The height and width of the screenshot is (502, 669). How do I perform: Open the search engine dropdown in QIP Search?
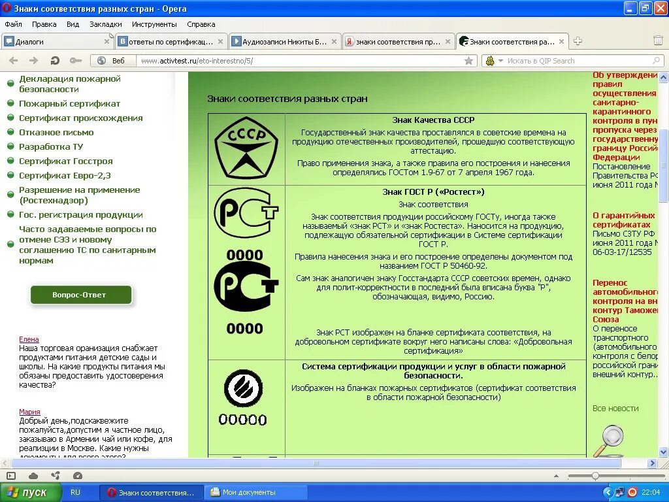[x=500, y=61]
